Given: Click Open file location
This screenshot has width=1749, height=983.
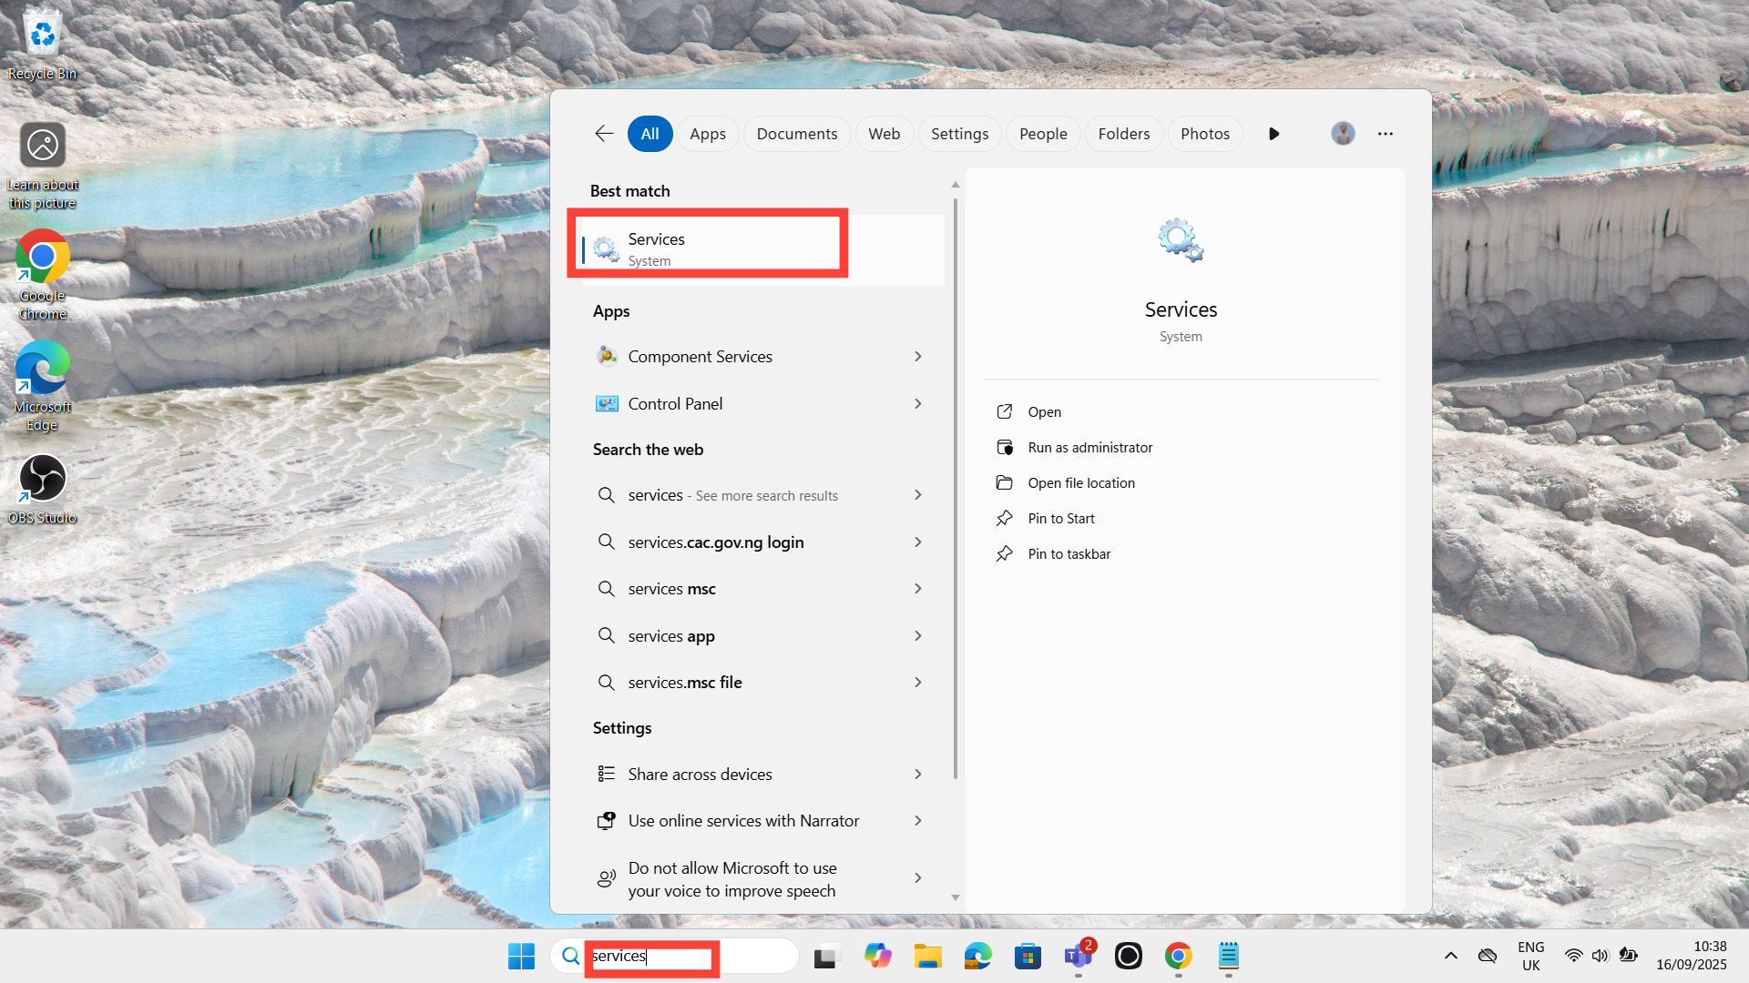Looking at the screenshot, I should click(1080, 483).
